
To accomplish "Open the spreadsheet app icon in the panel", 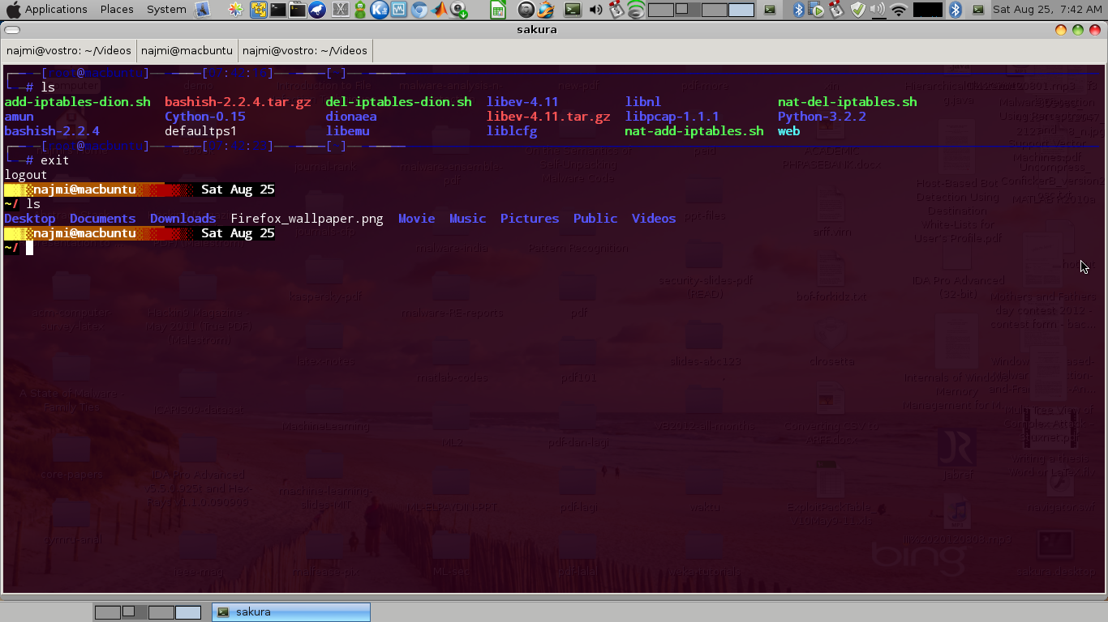I will click(498, 10).
